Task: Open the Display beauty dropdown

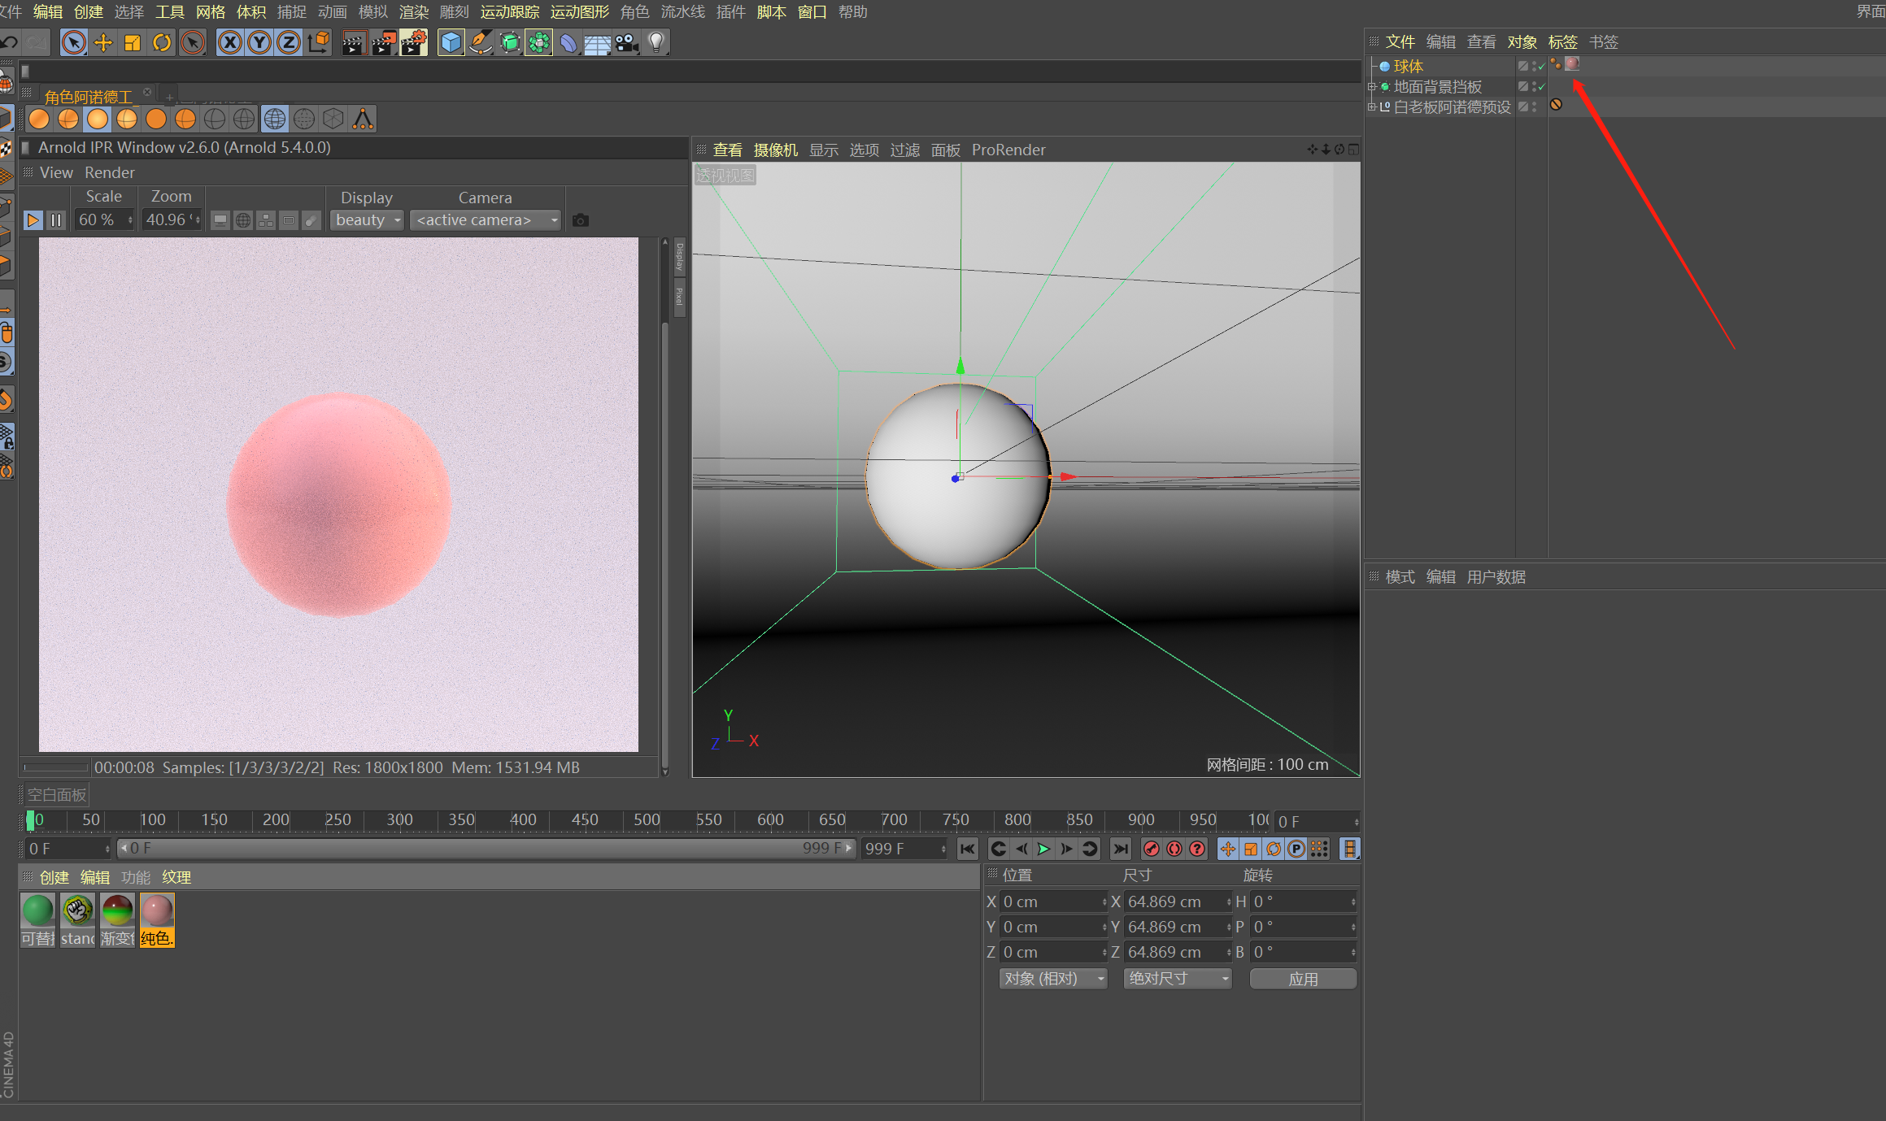Action: (x=368, y=220)
